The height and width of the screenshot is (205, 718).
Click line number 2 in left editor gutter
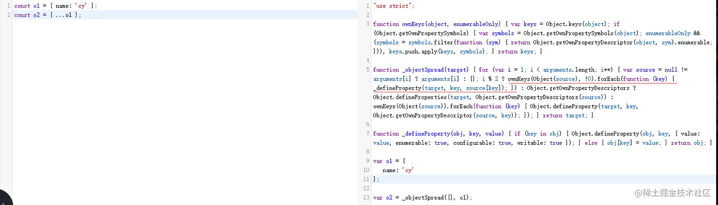[9, 15]
